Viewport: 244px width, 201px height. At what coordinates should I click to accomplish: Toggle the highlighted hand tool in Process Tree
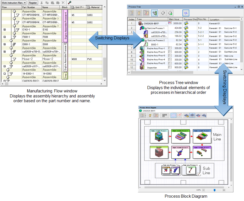point(155,13)
